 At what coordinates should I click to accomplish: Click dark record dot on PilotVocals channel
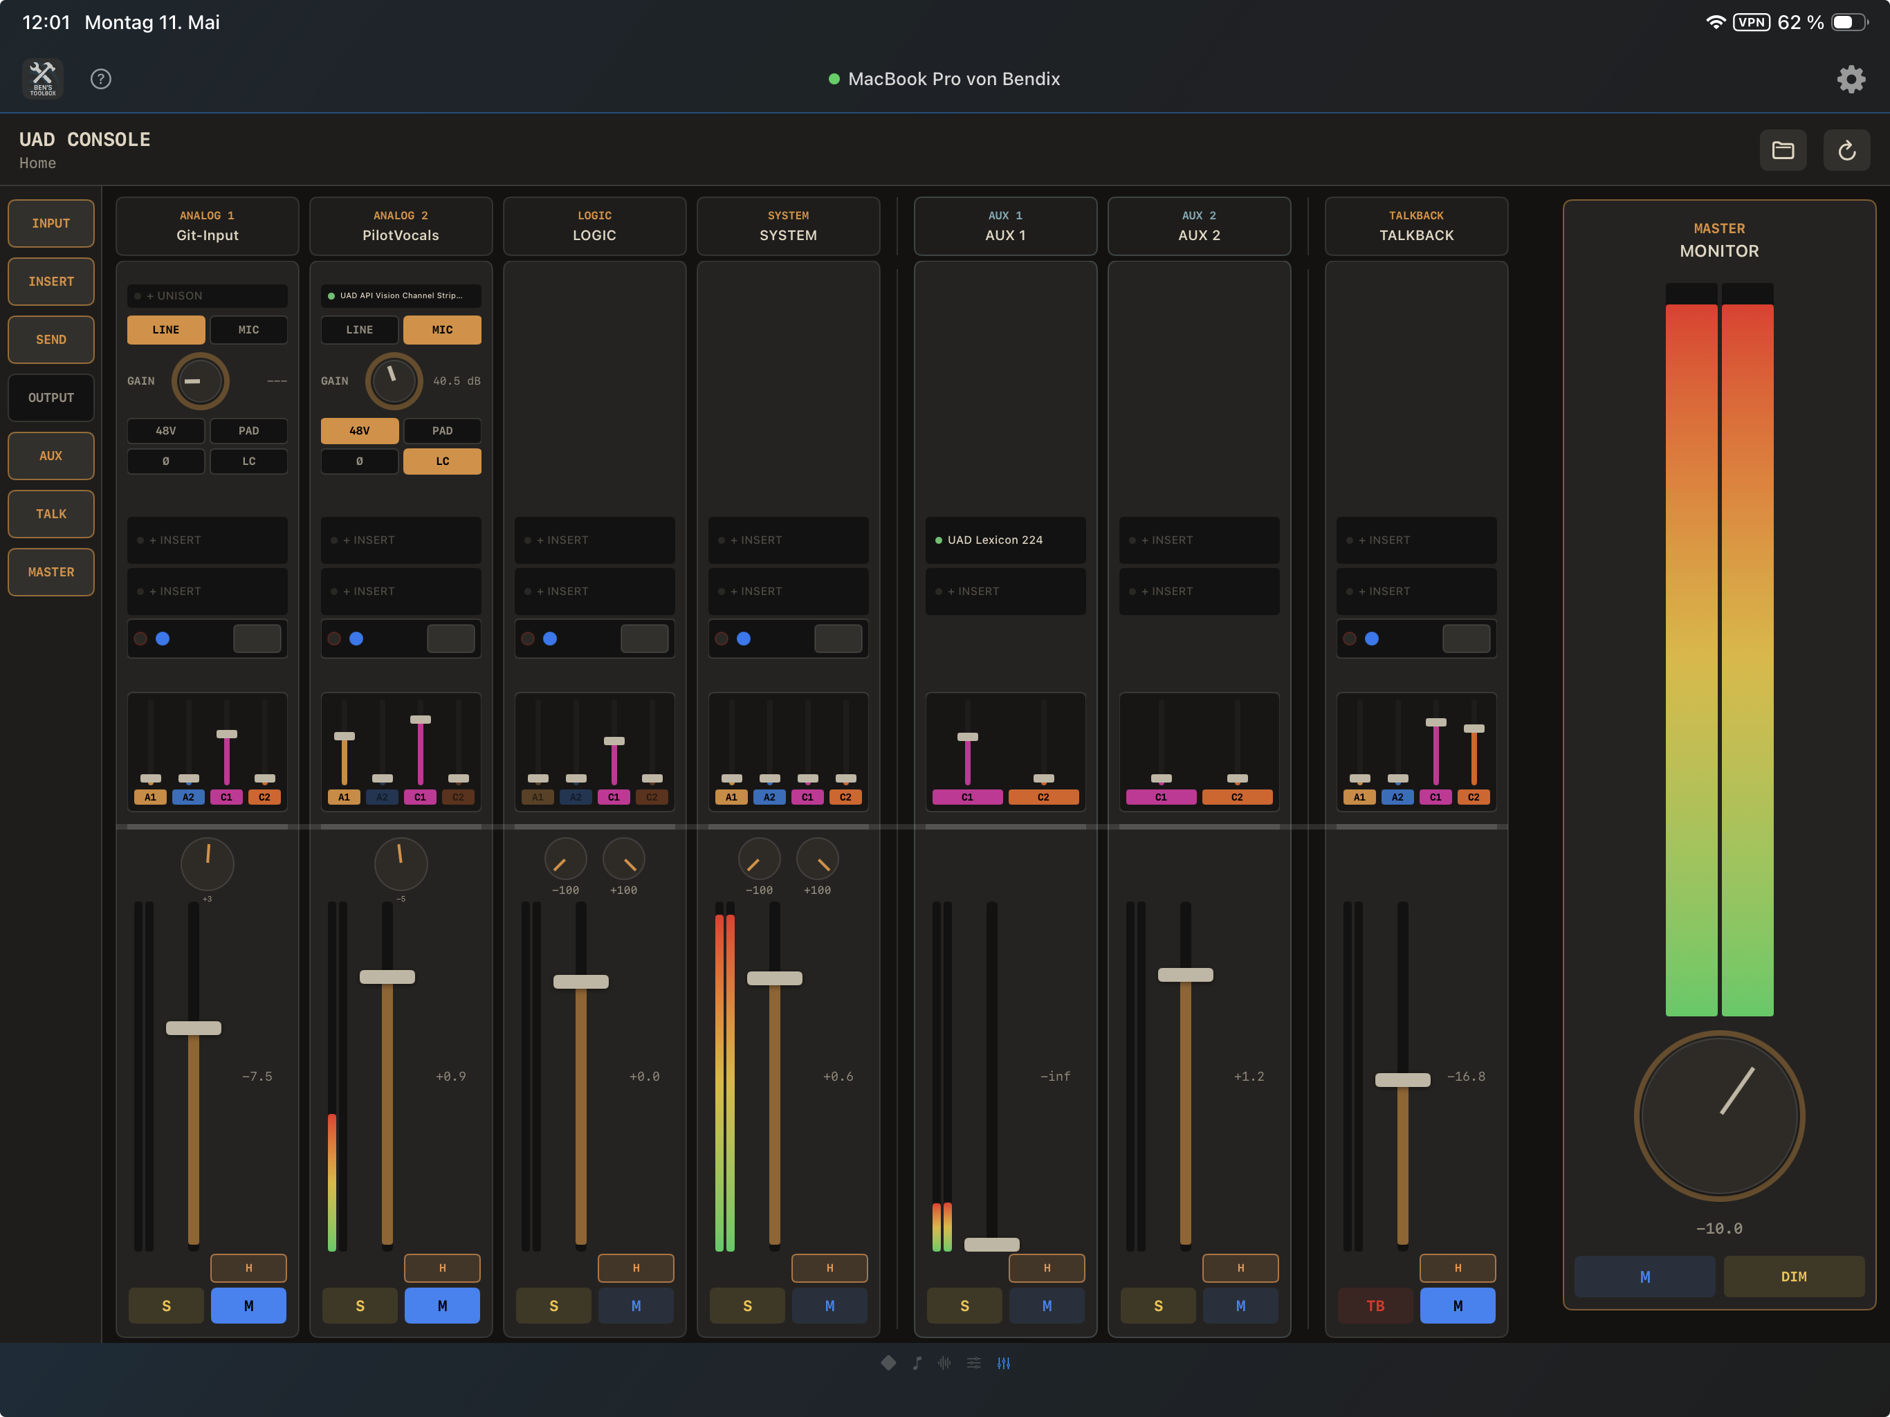pyautogui.click(x=334, y=639)
